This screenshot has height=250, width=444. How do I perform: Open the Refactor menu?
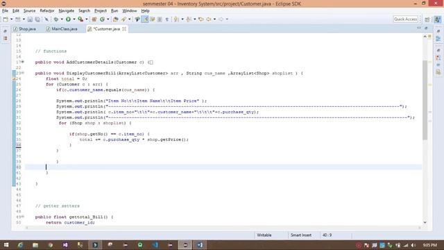coord(47,11)
